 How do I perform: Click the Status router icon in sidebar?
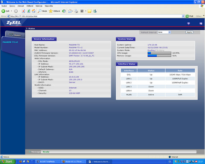pos(11,34)
